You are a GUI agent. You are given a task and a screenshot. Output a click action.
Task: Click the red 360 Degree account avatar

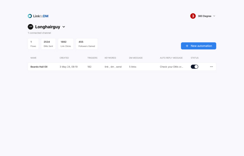point(193,16)
